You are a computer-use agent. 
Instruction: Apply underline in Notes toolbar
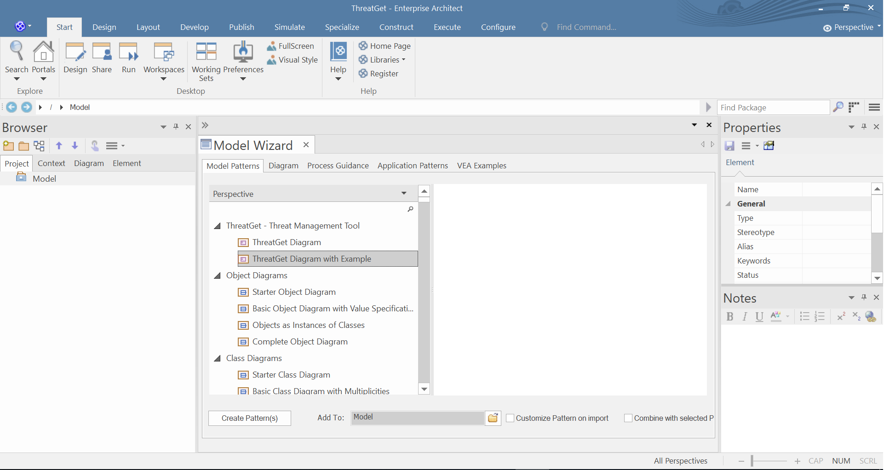point(759,316)
